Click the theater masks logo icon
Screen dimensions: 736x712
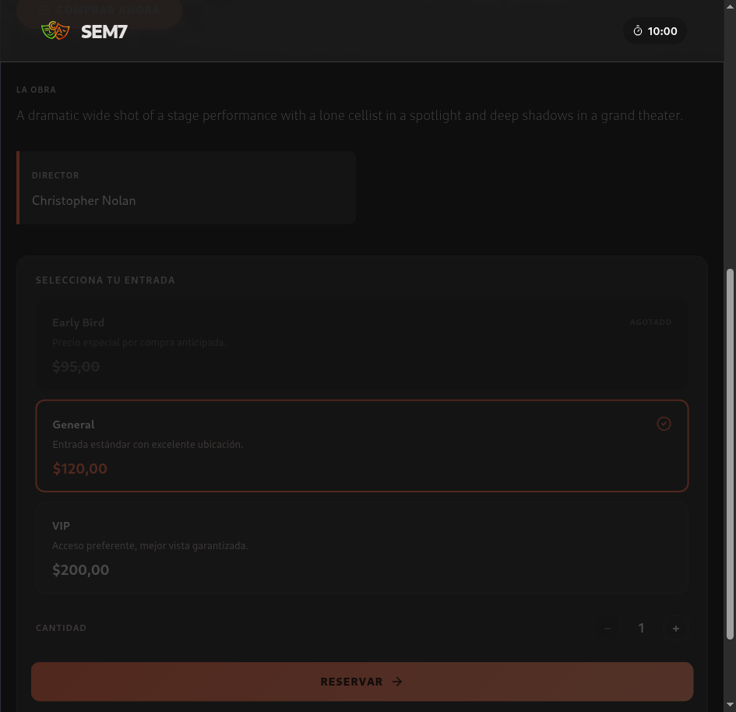click(x=55, y=31)
